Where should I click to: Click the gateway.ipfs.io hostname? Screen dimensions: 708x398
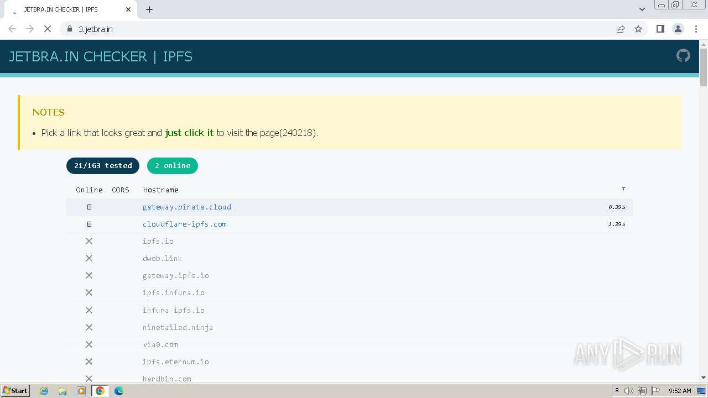coord(176,275)
